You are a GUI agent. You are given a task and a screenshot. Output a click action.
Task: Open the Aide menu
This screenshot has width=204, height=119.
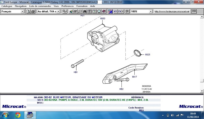[93, 6]
